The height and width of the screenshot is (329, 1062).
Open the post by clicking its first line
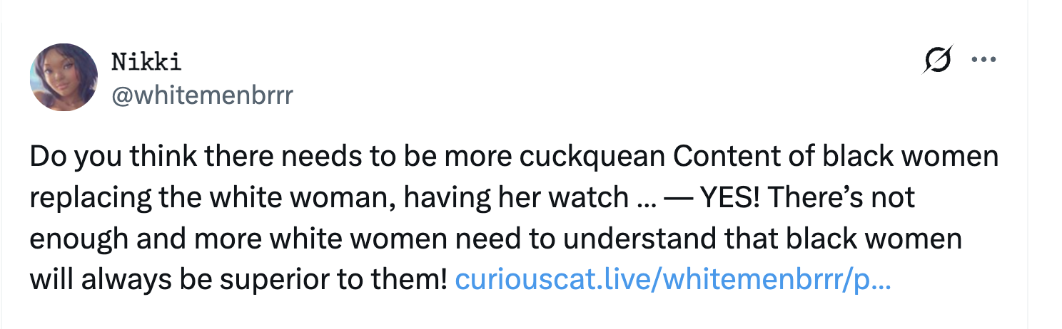point(500,157)
